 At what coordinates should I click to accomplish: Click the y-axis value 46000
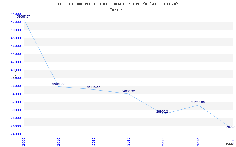(16, 46)
